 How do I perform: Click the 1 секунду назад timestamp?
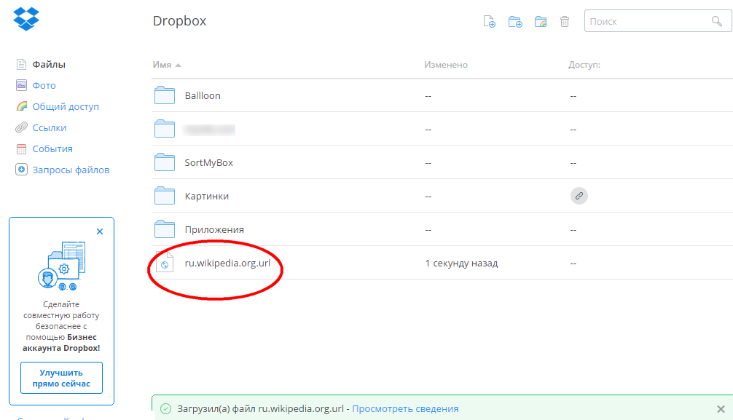461,263
